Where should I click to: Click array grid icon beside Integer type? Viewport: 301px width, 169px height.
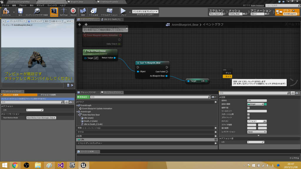[265, 104]
